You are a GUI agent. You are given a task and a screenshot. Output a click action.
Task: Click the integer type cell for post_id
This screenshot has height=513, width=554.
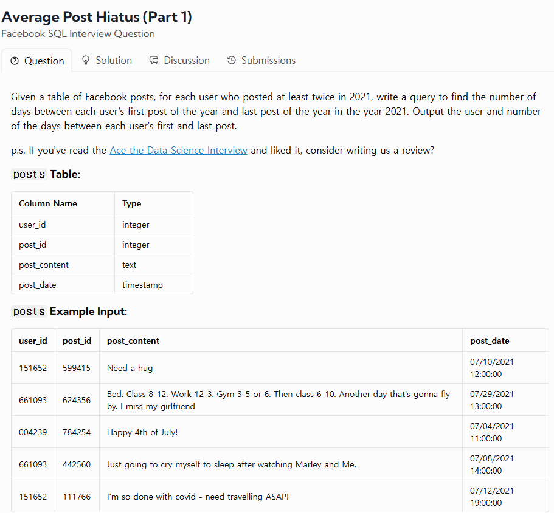click(154, 245)
